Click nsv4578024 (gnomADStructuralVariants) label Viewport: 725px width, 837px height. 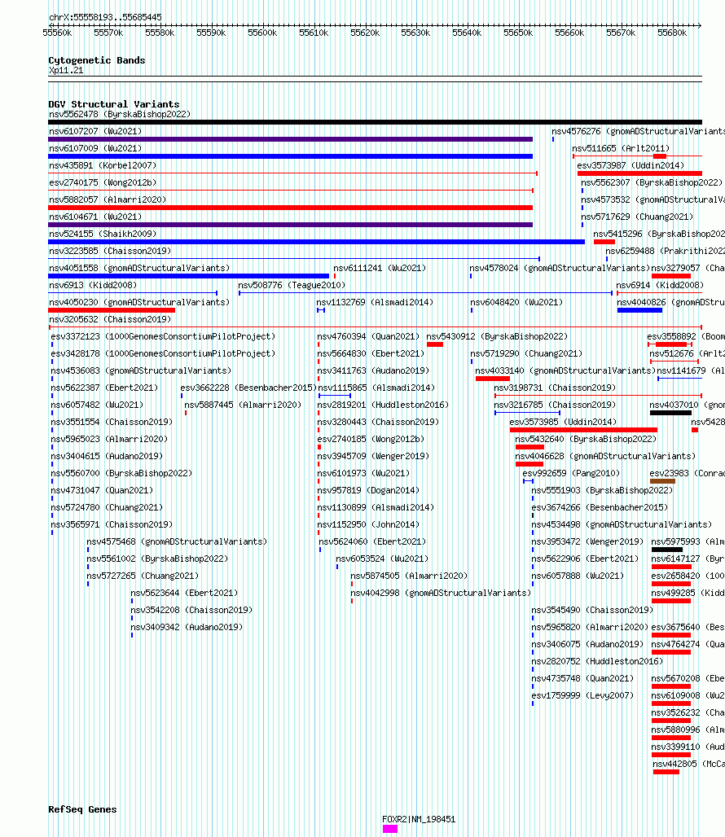point(560,268)
